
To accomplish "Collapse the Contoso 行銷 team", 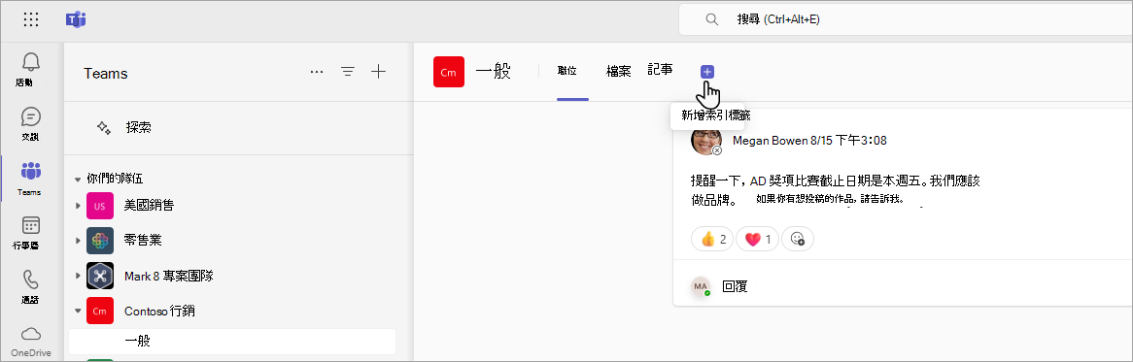I will (x=78, y=311).
